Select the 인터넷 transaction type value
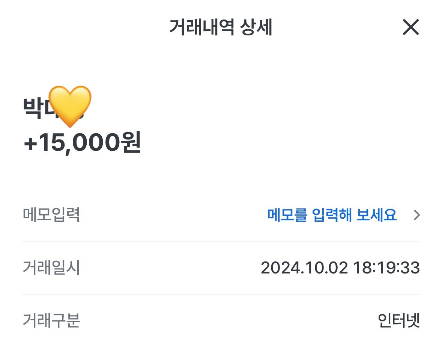Image resolution: width=442 pixels, height=344 pixels. click(398, 320)
